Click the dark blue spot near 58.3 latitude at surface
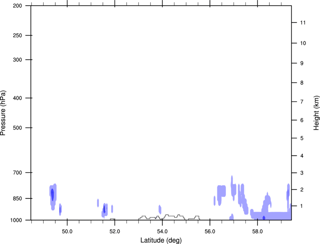The width and height of the screenshot is (320, 244). 264,218
